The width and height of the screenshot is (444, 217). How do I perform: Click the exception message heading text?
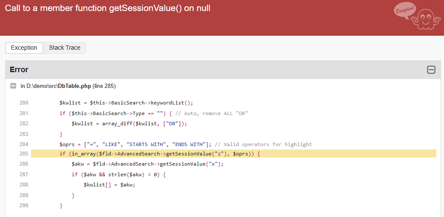point(108,8)
